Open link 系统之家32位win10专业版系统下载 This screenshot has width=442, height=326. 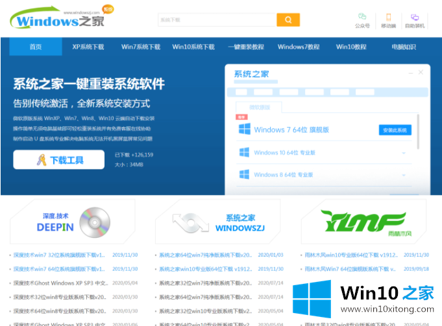(x=206, y=311)
